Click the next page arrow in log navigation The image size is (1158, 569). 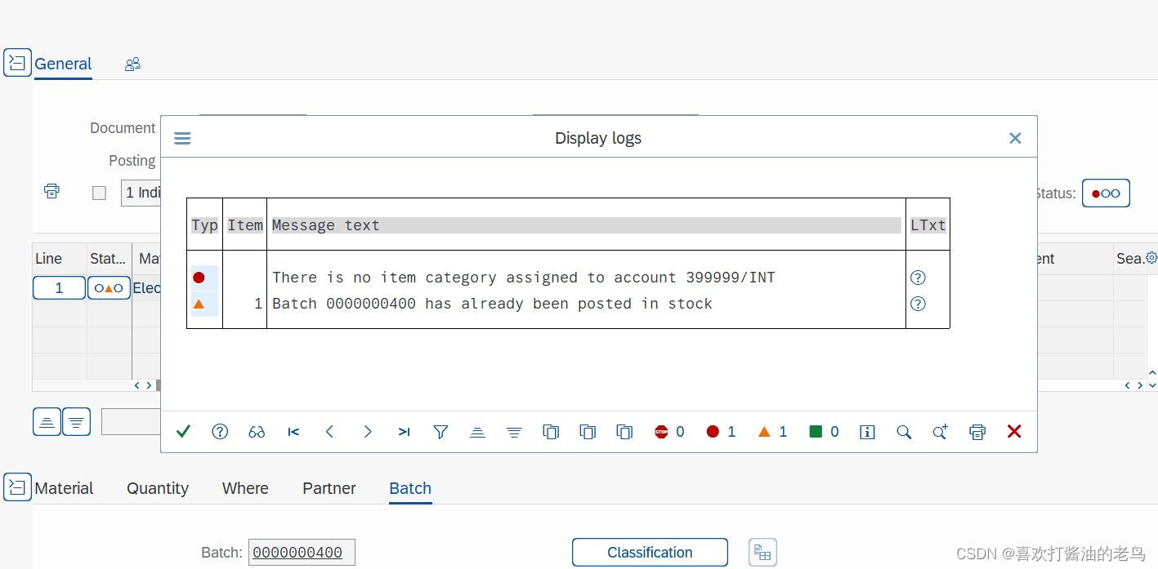coord(367,431)
